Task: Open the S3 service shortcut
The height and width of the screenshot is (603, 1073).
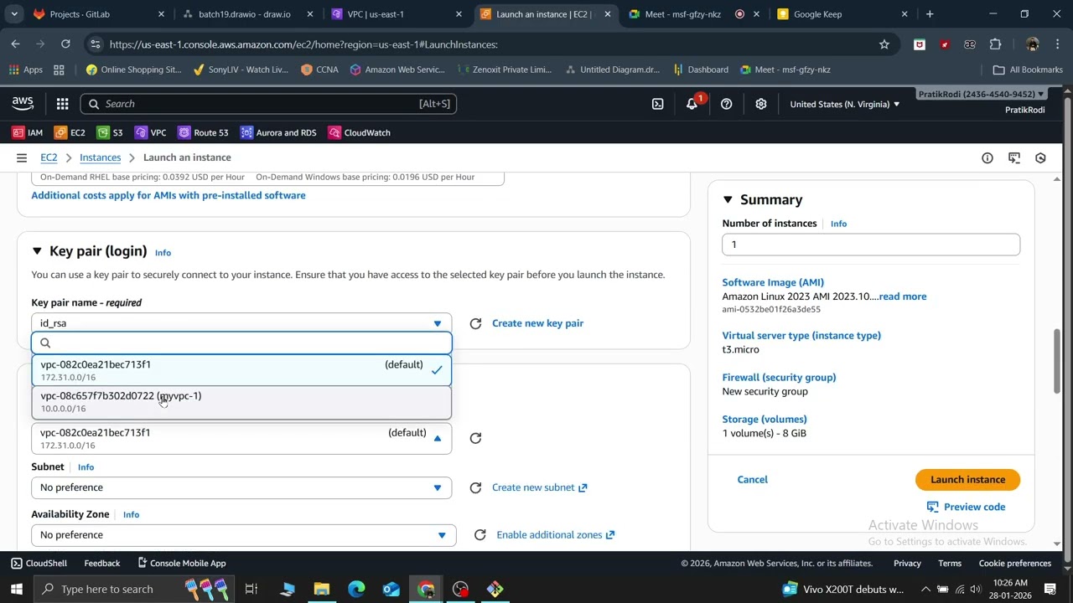Action: click(x=110, y=132)
